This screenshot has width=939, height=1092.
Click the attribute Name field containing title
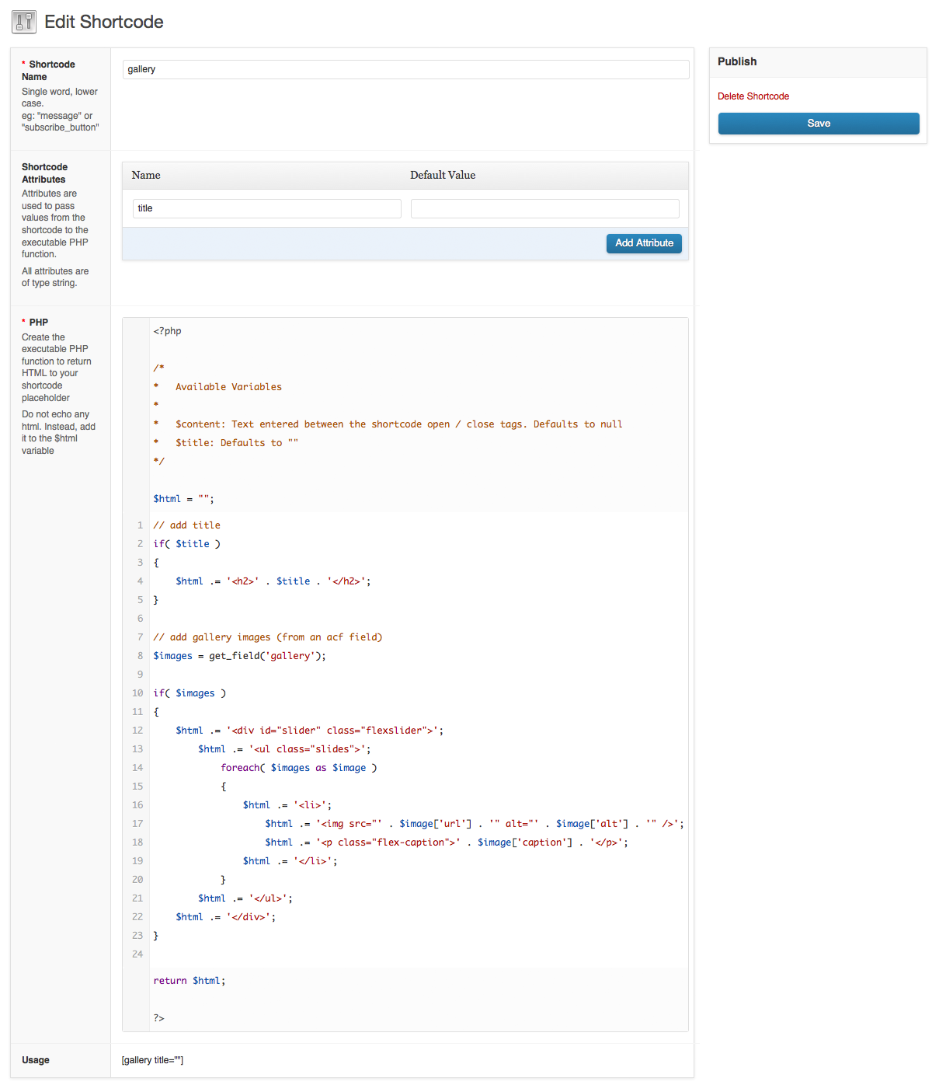click(x=266, y=208)
